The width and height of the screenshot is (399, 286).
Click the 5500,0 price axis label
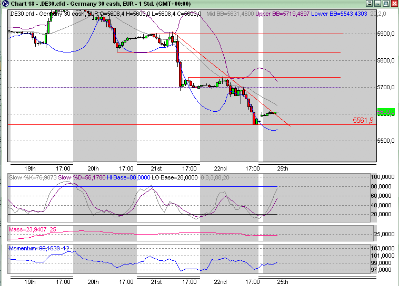pyautogui.click(x=386, y=141)
